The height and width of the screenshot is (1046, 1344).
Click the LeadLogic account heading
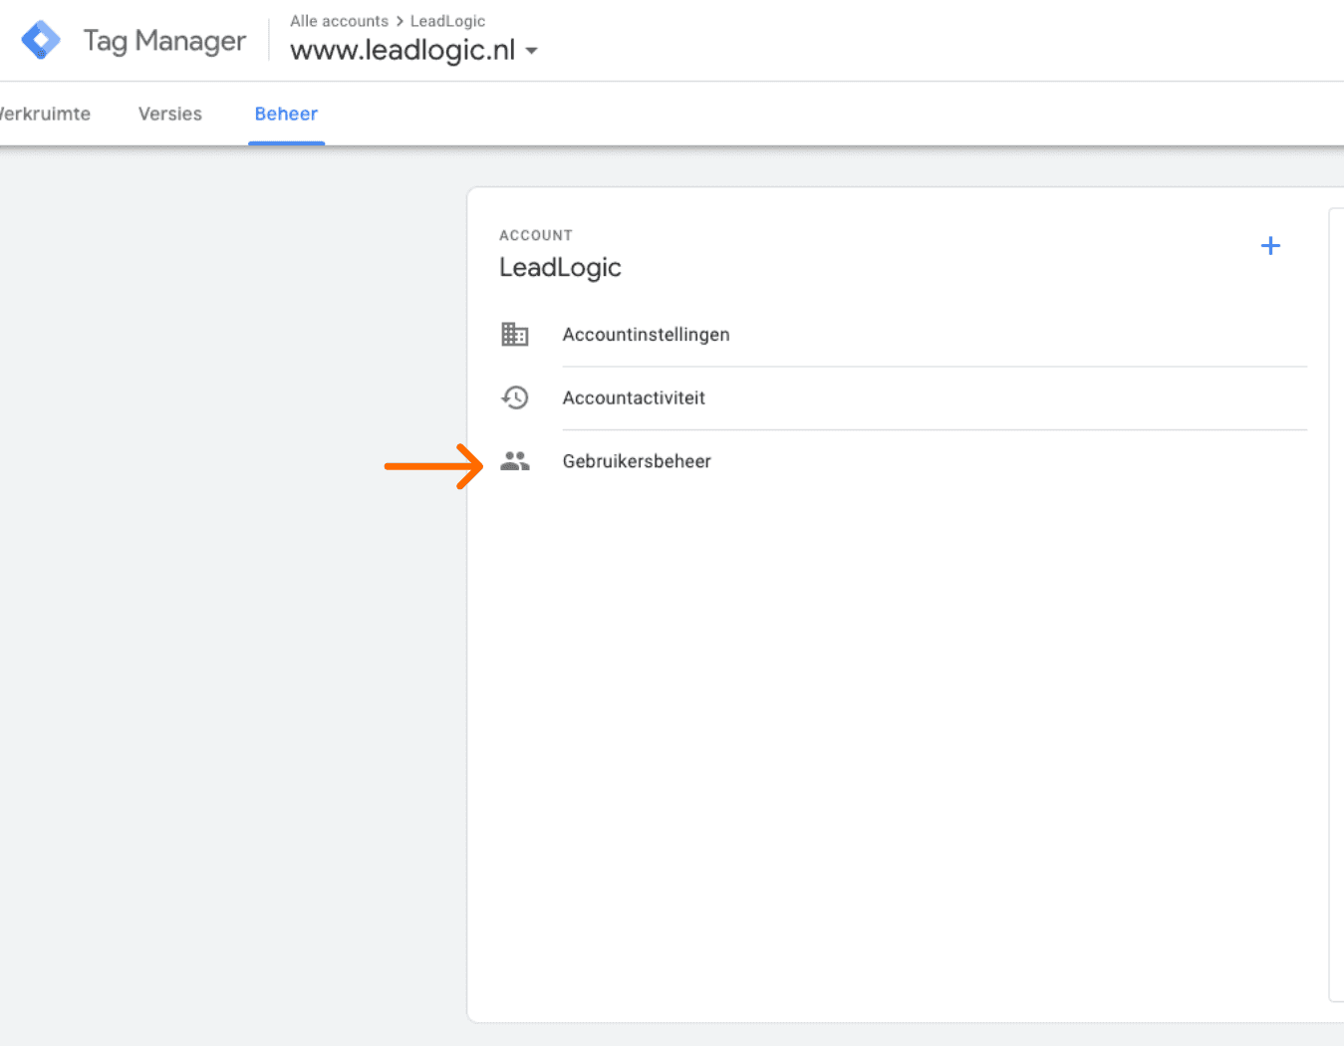[x=560, y=267]
